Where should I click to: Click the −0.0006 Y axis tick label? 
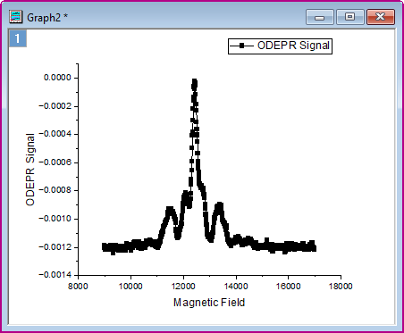pos(55,162)
